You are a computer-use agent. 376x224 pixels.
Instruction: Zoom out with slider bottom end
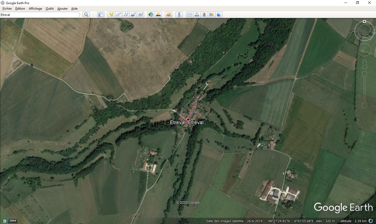[x=365, y=105]
